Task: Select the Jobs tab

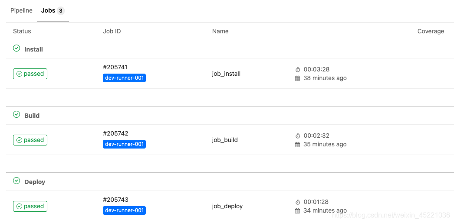Action: click(x=53, y=11)
